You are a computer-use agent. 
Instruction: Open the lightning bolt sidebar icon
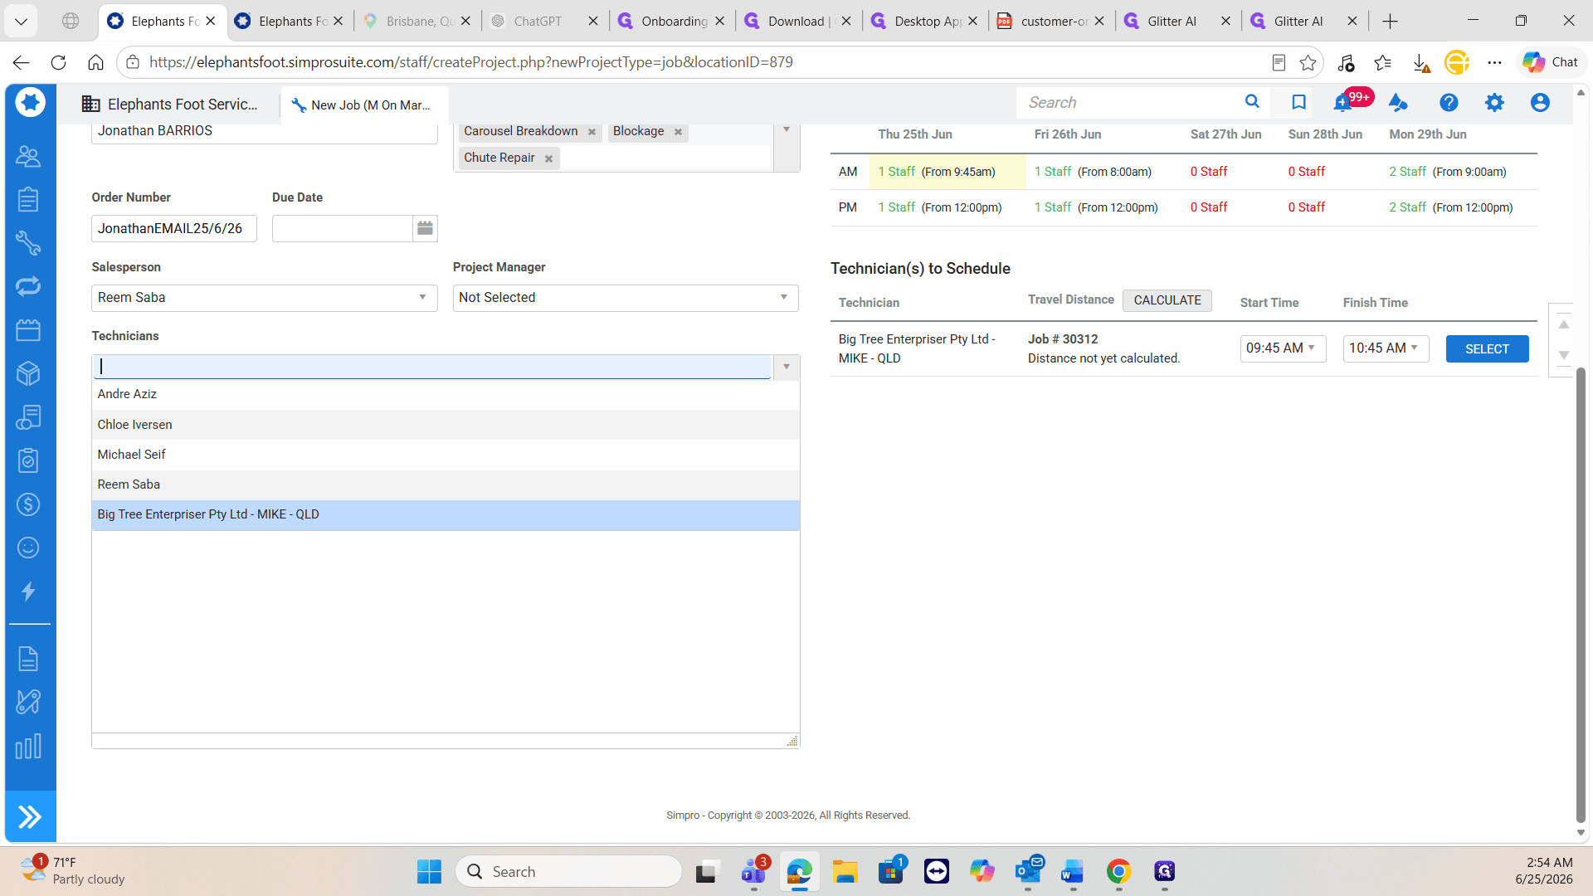[x=28, y=592]
